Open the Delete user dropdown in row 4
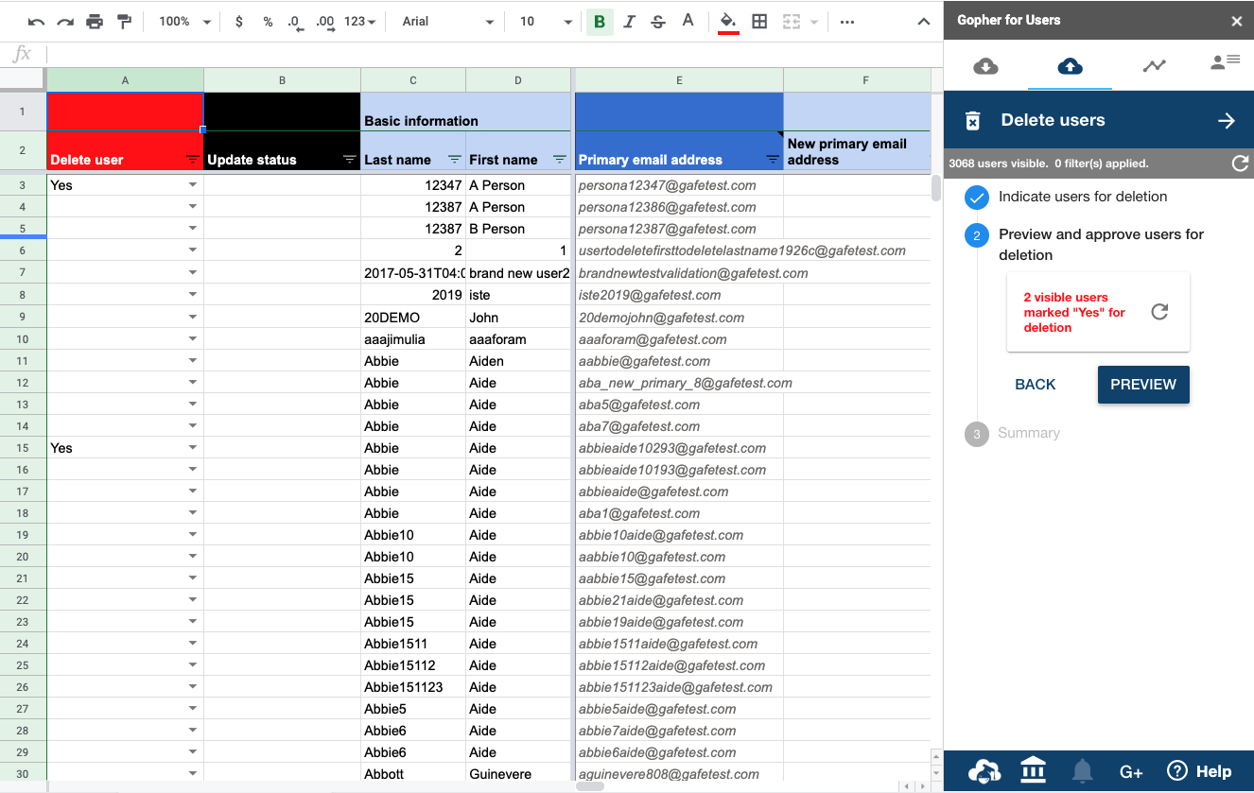This screenshot has width=1254, height=793. pos(193,207)
